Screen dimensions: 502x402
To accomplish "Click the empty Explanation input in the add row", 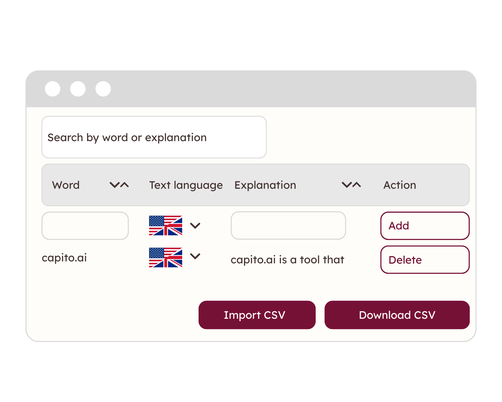I will (288, 225).
